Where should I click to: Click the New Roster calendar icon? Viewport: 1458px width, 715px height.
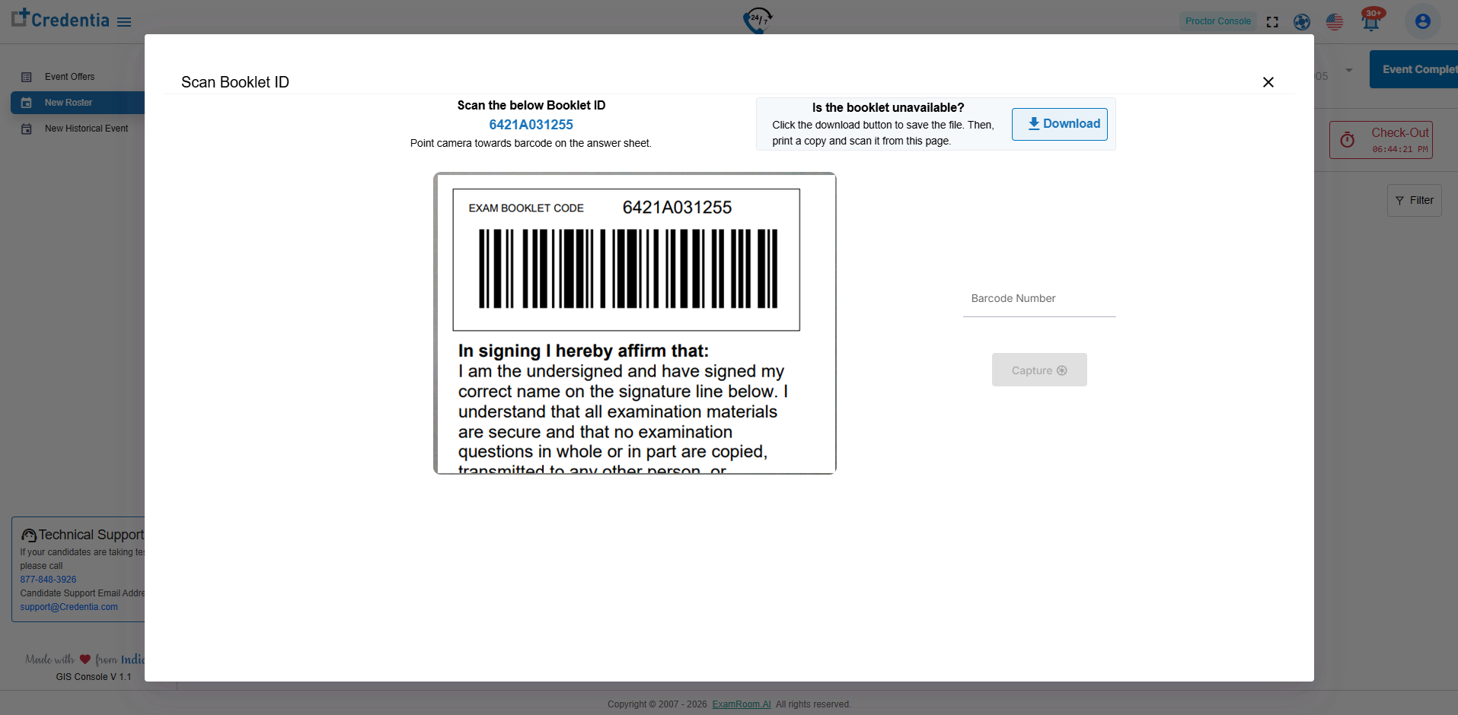point(27,103)
